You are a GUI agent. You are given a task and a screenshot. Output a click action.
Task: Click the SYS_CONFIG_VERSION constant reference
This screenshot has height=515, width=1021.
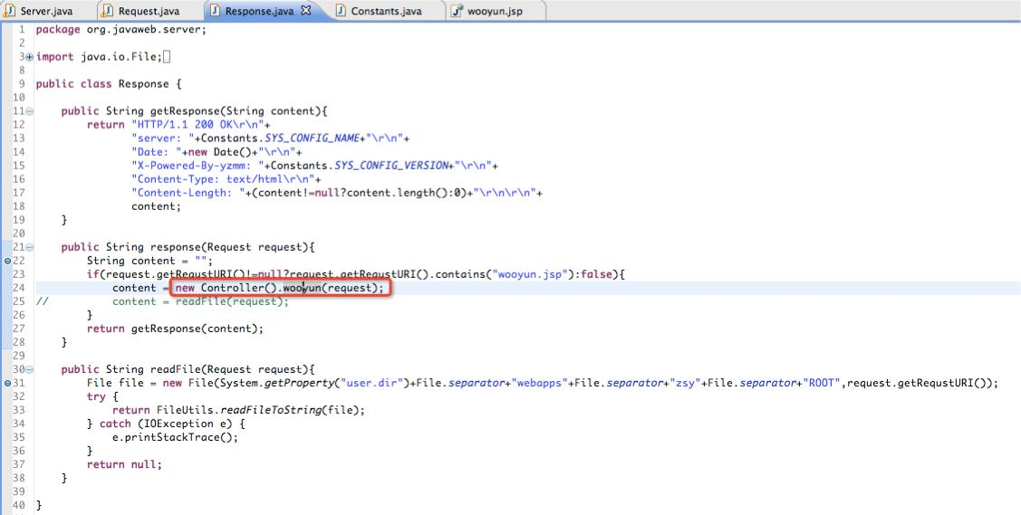[391, 166]
